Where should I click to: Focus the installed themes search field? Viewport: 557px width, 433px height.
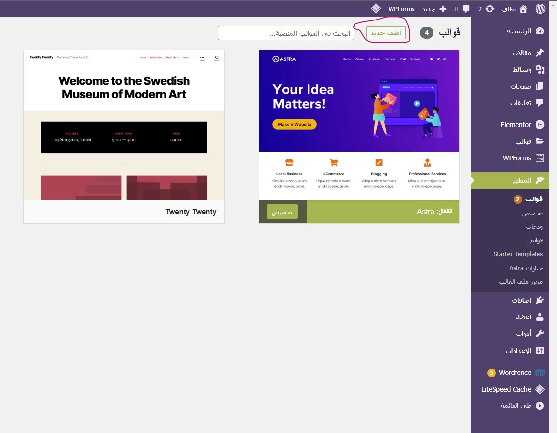(x=286, y=33)
